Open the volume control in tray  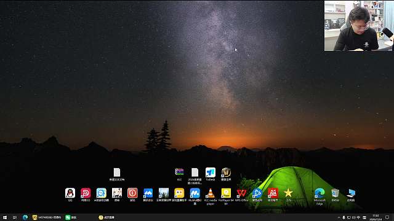point(354,217)
